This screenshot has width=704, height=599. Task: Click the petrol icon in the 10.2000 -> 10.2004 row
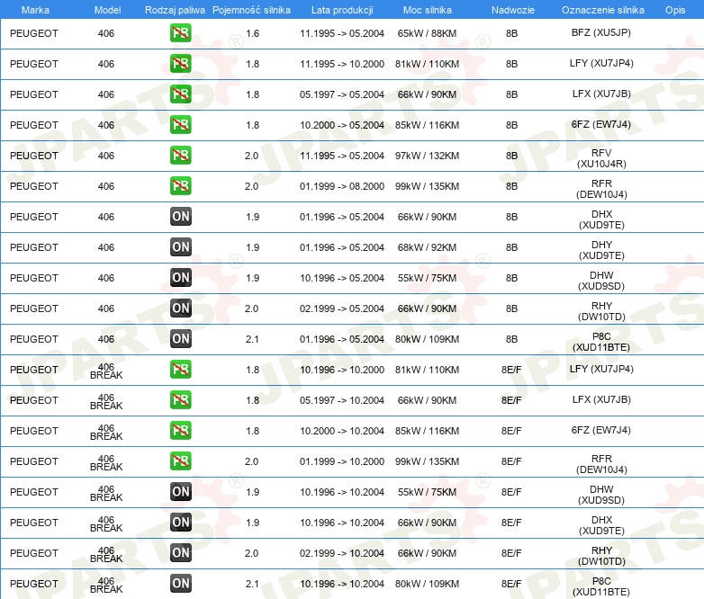pyautogui.click(x=180, y=430)
